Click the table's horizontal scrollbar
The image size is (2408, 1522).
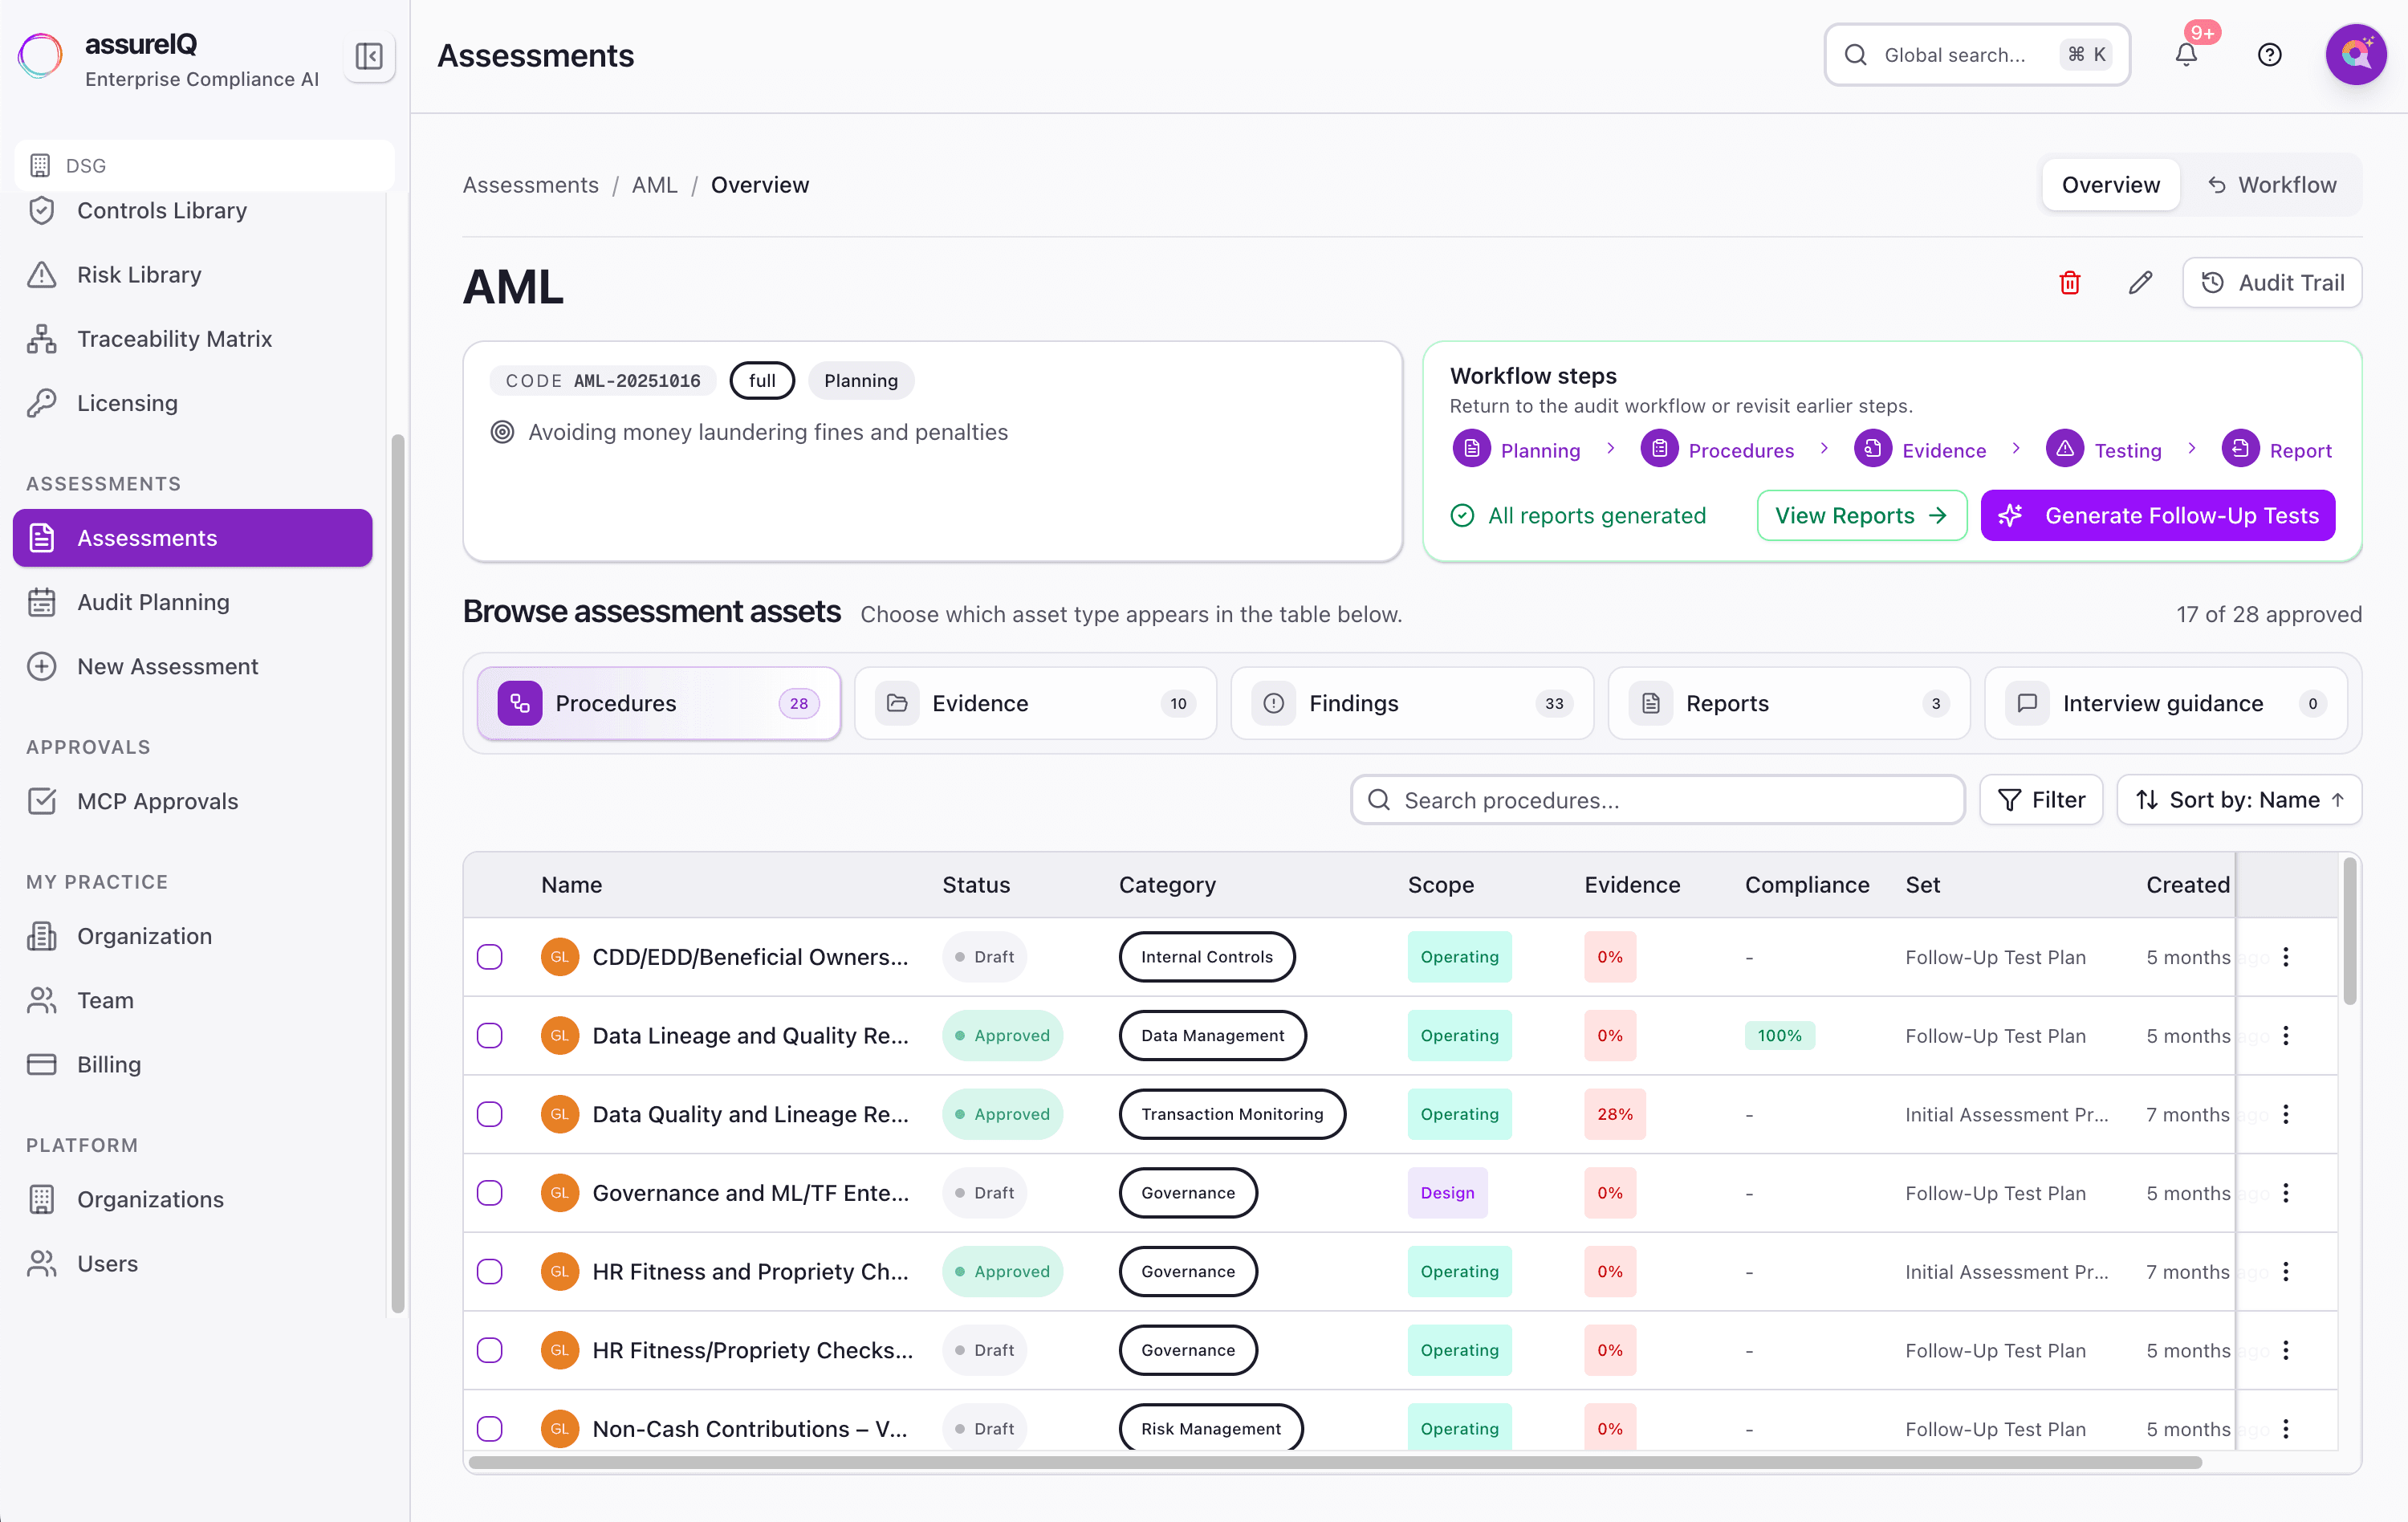coord(1334,1462)
